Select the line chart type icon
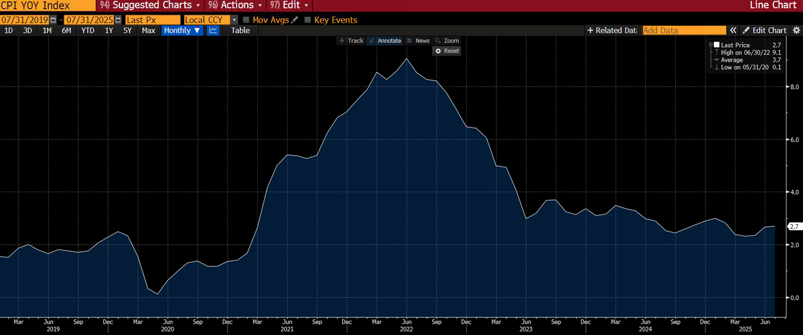Viewport: 803px width, 335px height. 213,30
